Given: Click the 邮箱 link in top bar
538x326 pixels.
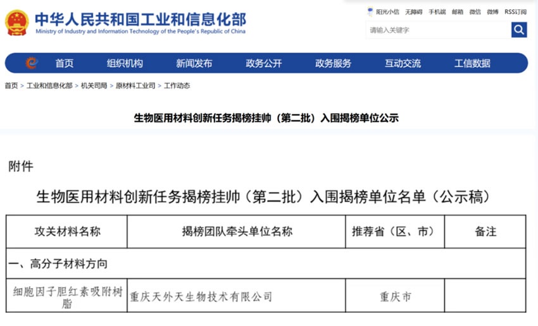Looking at the screenshot, I should pos(457,11).
